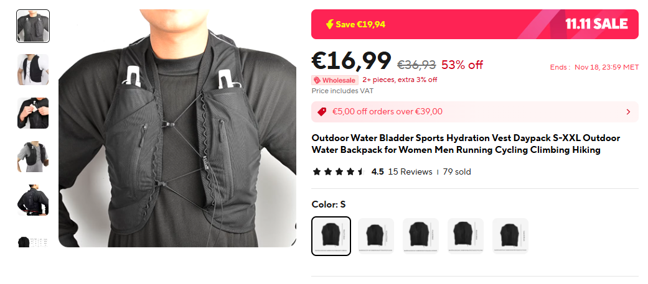This screenshot has height=284, width=648.
Task: Click the star rating icons
Action: pos(339,172)
